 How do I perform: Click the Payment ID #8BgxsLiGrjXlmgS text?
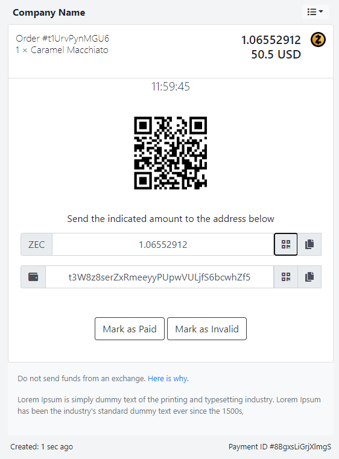point(280,447)
